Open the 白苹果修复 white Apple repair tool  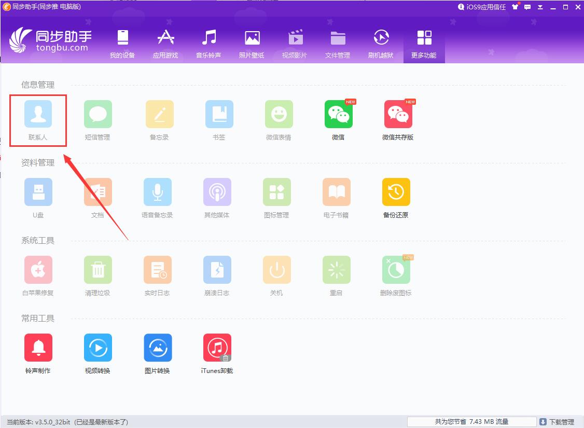click(x=38, y=270)
